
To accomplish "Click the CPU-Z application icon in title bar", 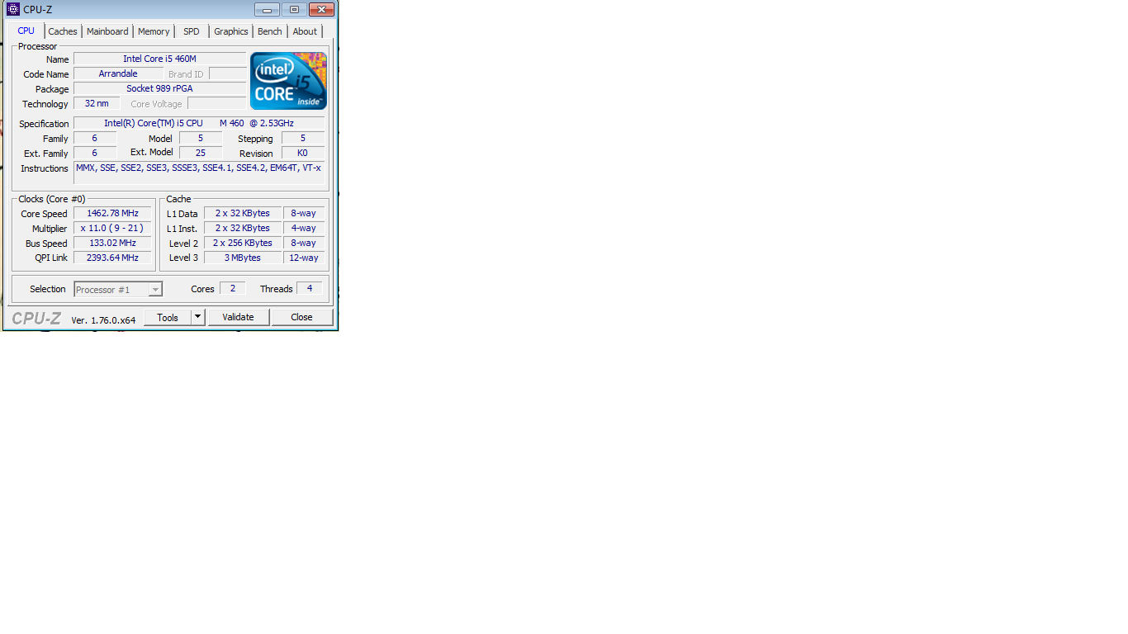I will (x=13, y=9).
